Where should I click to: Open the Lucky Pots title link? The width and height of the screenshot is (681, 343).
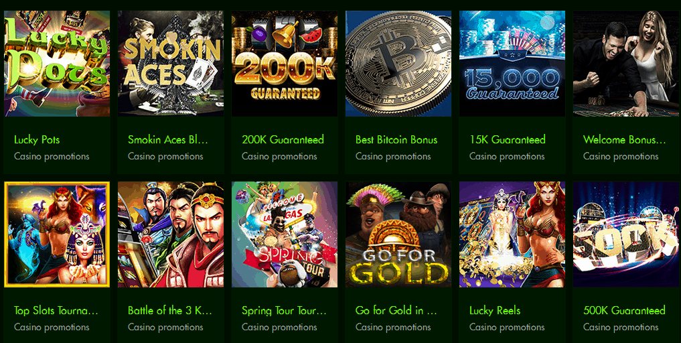pos(37,139)
